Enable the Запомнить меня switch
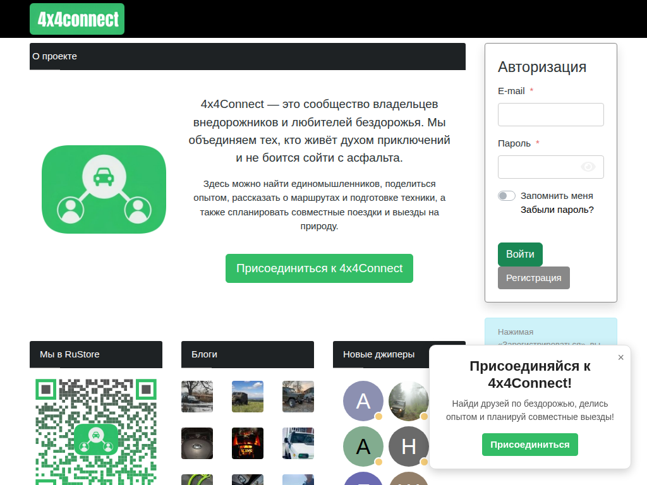 pyautogui.click(x=506, y=196)
